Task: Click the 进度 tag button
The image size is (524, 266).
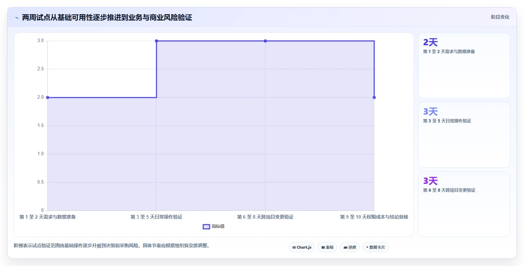Action: point(349,247)
